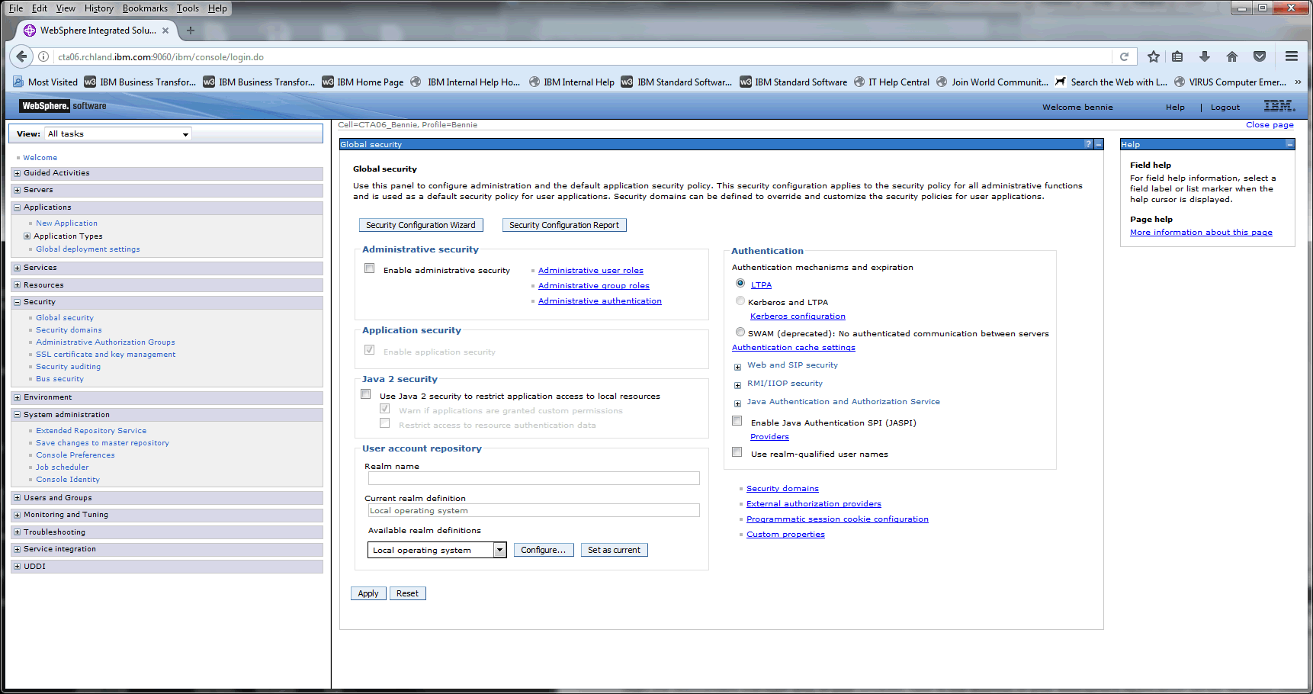Click the Realm name input field
This screenshot has width=1313, height=694.
534,478
